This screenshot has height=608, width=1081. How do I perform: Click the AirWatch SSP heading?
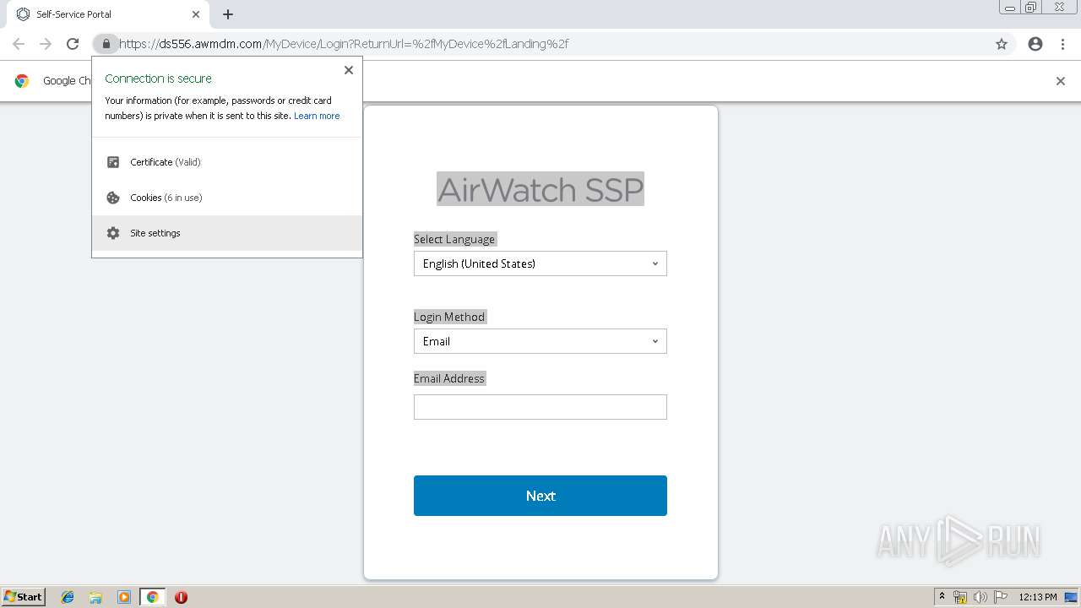pos(540,189)
